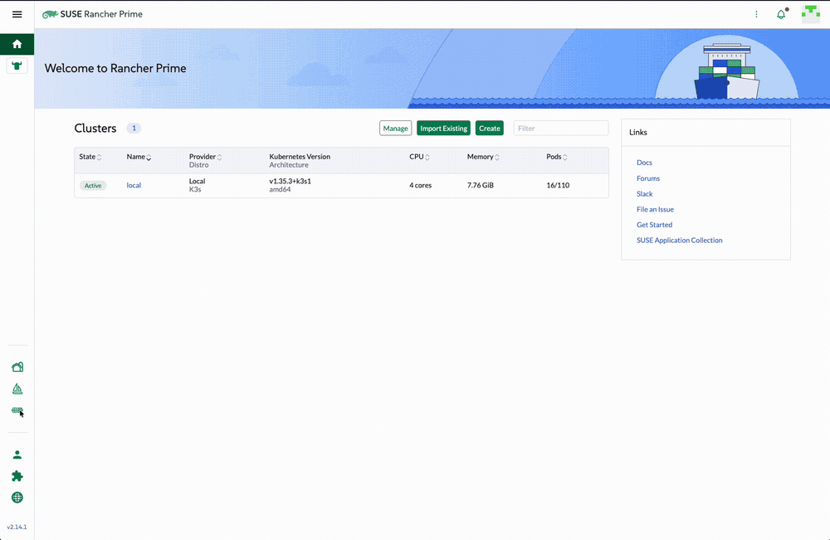Screen dimensions: 830x540
Task: Open Virtualization Management harvester icon
Action: [x=17, y=411]
